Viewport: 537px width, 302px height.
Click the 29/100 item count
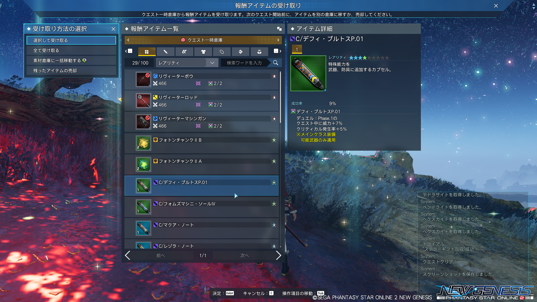click(x=140, y=63)
